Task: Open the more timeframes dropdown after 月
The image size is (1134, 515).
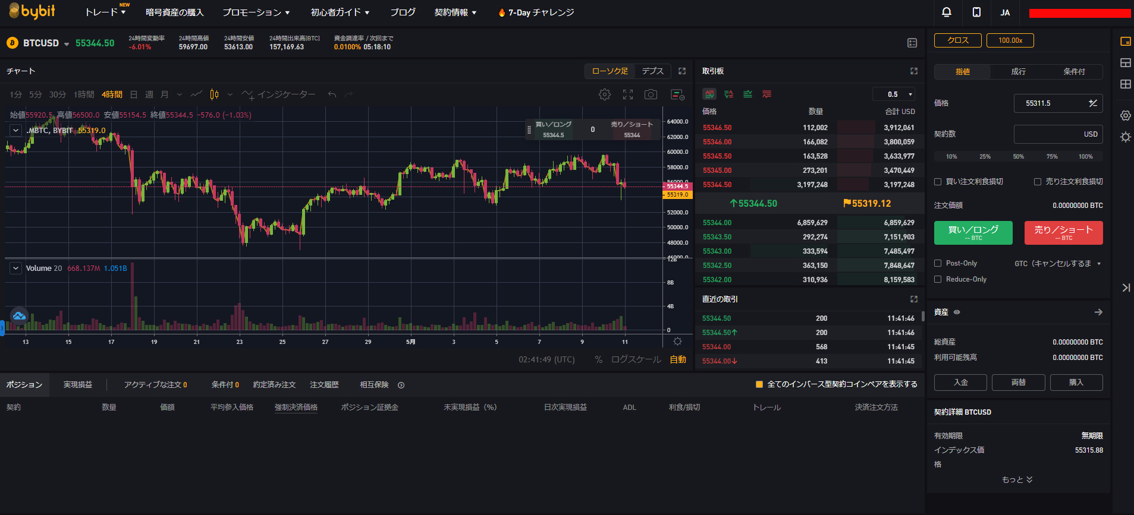Action: [179, 94]
